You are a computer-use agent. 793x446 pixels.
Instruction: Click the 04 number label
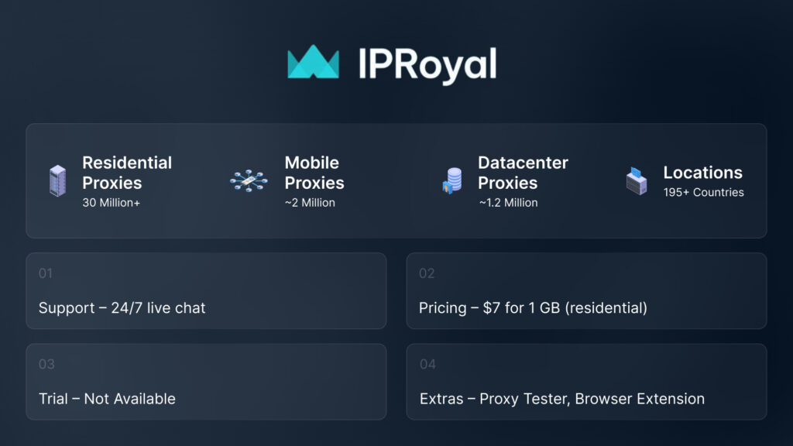[427, 364]
